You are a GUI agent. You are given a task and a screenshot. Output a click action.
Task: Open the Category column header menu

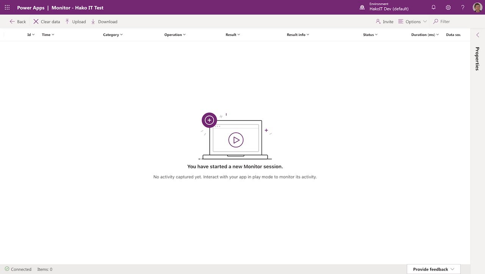click(113, 35)
